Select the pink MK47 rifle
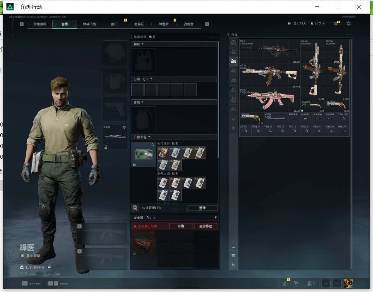 (x=270, y=100)
